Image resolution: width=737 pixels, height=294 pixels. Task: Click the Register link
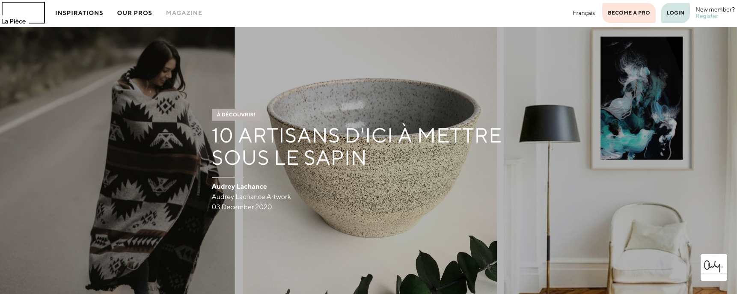[x=707, y=16]
